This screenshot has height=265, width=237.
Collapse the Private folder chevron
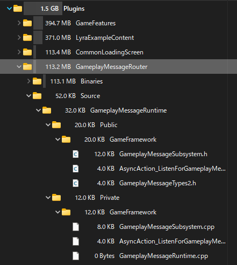point(48,198)
